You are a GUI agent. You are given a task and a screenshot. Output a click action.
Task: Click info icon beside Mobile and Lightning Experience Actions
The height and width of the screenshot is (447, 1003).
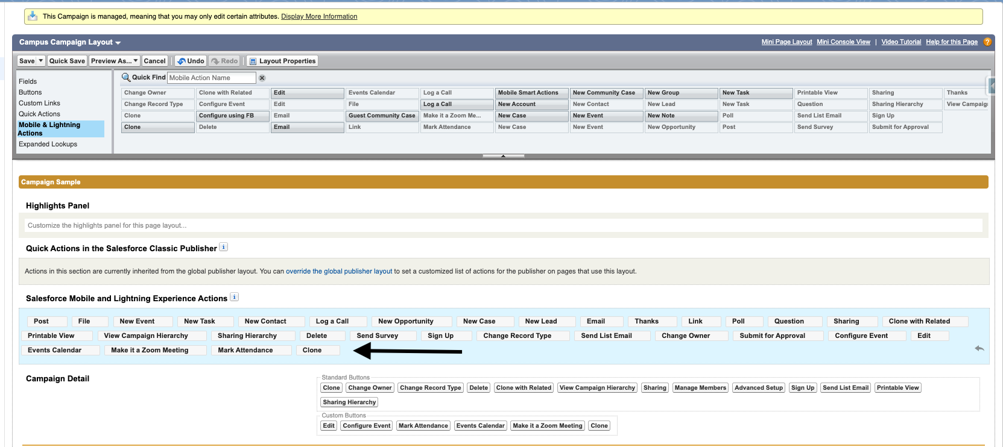(234, 297)
